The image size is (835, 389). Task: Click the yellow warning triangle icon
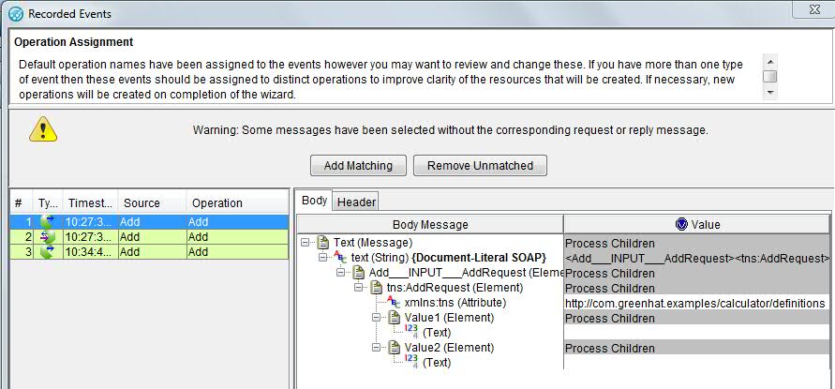[43, 129]
